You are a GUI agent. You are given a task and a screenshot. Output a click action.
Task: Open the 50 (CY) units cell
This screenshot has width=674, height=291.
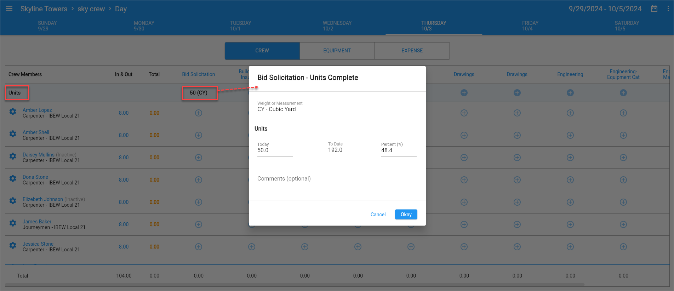[199, 93]
